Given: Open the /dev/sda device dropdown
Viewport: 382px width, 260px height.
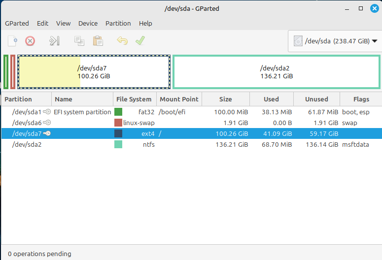Looking at the screenshot, I should pyautogui.click(x=336, y=41).
